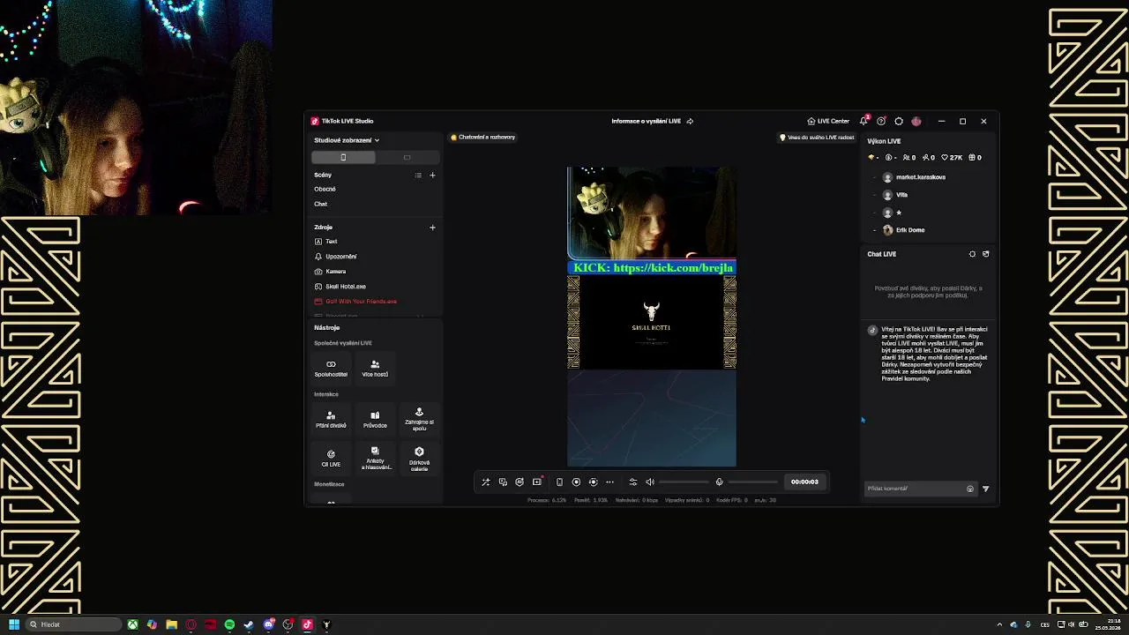Switch to portrait phone layout

point(343,158)
